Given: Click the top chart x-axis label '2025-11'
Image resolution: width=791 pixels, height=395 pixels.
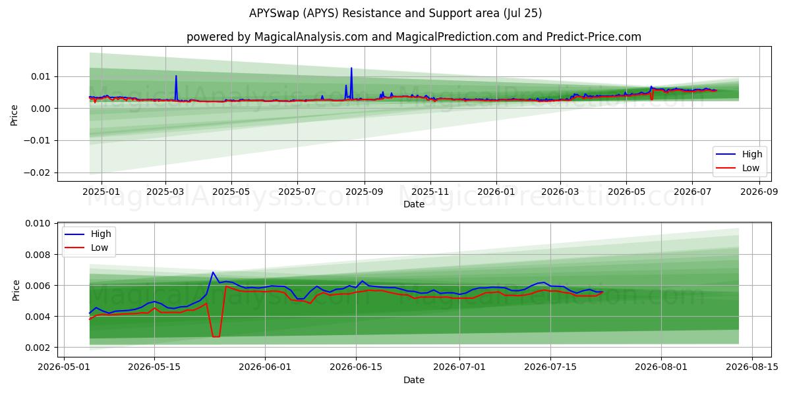Looking at the screenshot, I should pos(430,192).
